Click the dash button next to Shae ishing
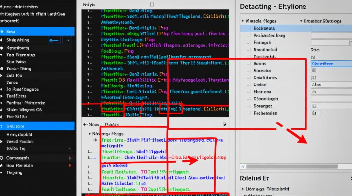 (54, 40)
